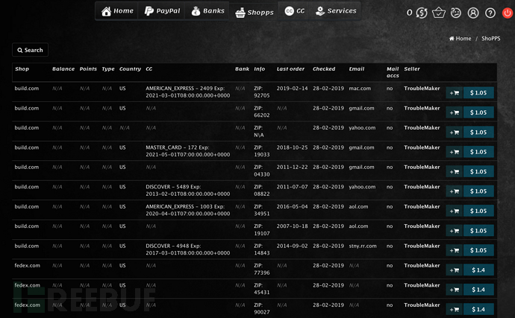The height and width of the screenshot is (318, 515).
Task: Click $1.05 price button for stny.rr.com row
Action: [478, 250]
